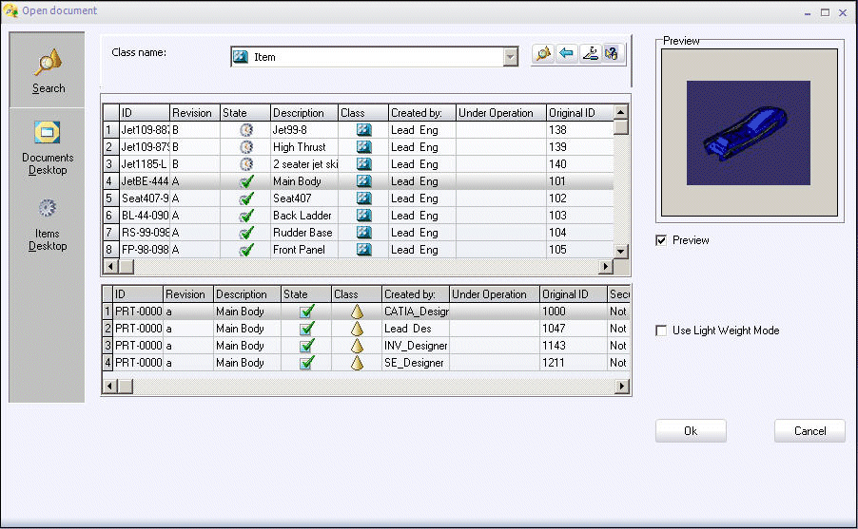Expand the Class name dropdown arrow
This screenshot has height=529, width=858.
[511, 57]
